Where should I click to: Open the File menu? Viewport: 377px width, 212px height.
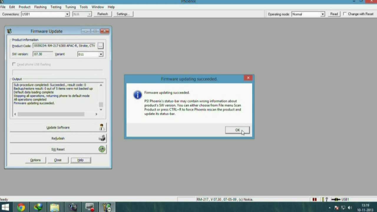tap(3, 7)
